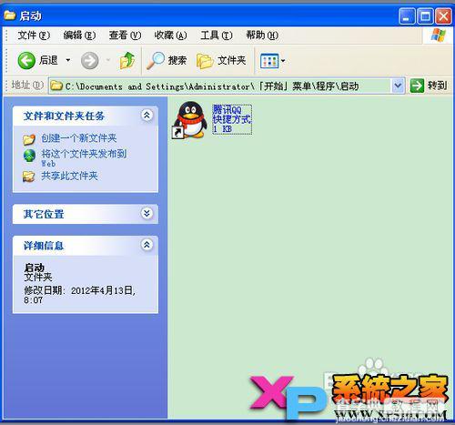
Task: Click the Windows flag logo
Action: (439, 35)
